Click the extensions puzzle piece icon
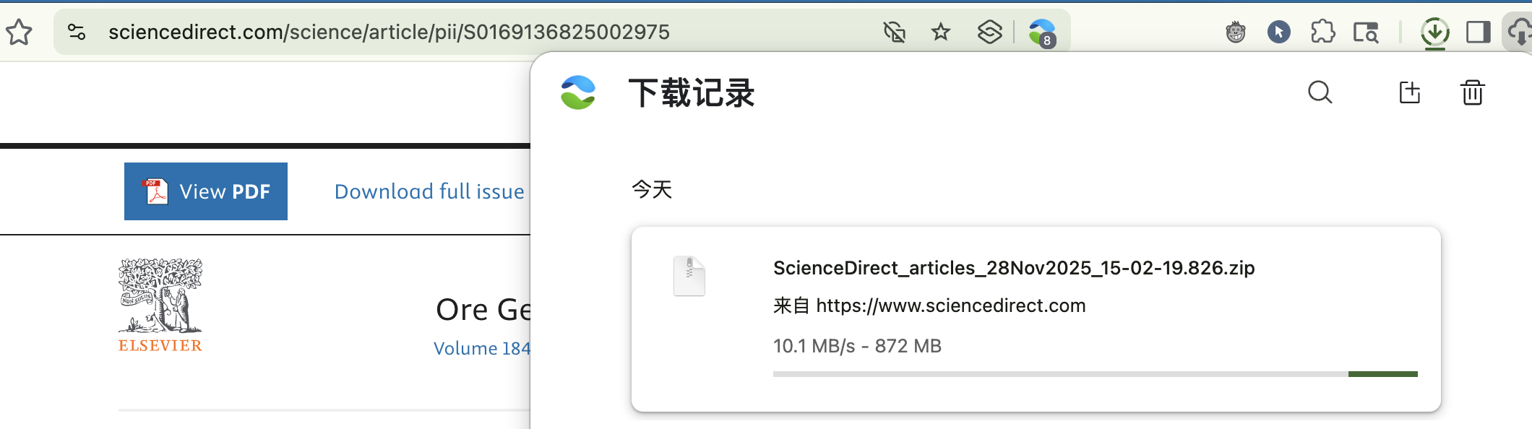 coord(1325,32)
